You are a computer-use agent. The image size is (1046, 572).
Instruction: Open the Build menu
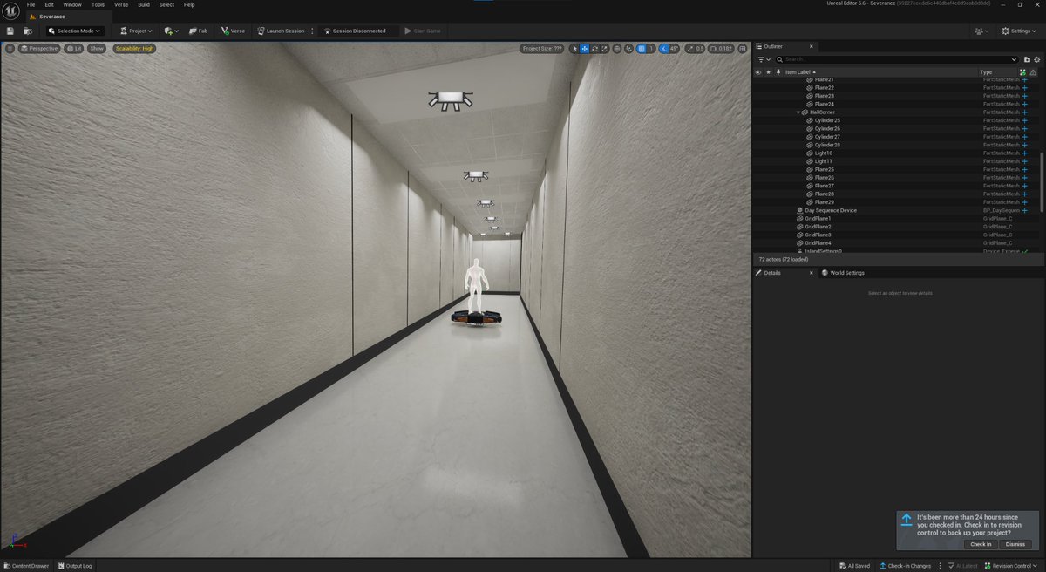click(x=144, y=4)
